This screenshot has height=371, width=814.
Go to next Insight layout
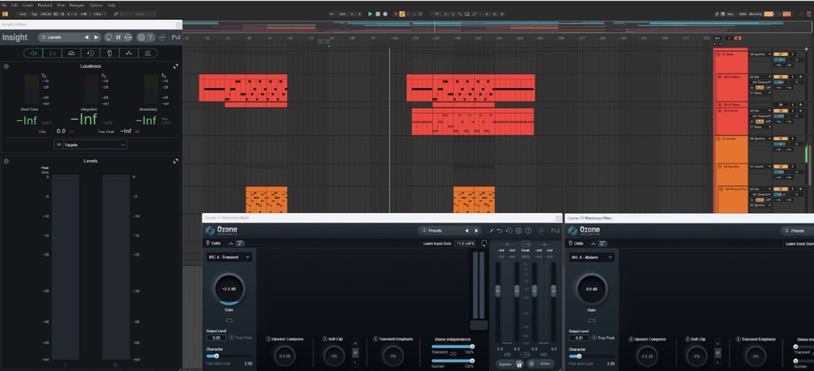(x=96, y=37)
